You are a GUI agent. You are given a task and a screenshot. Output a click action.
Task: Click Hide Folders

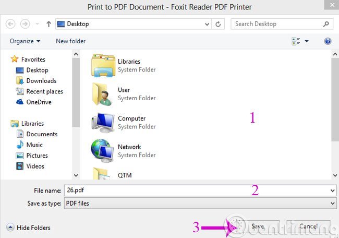point(28,228)
